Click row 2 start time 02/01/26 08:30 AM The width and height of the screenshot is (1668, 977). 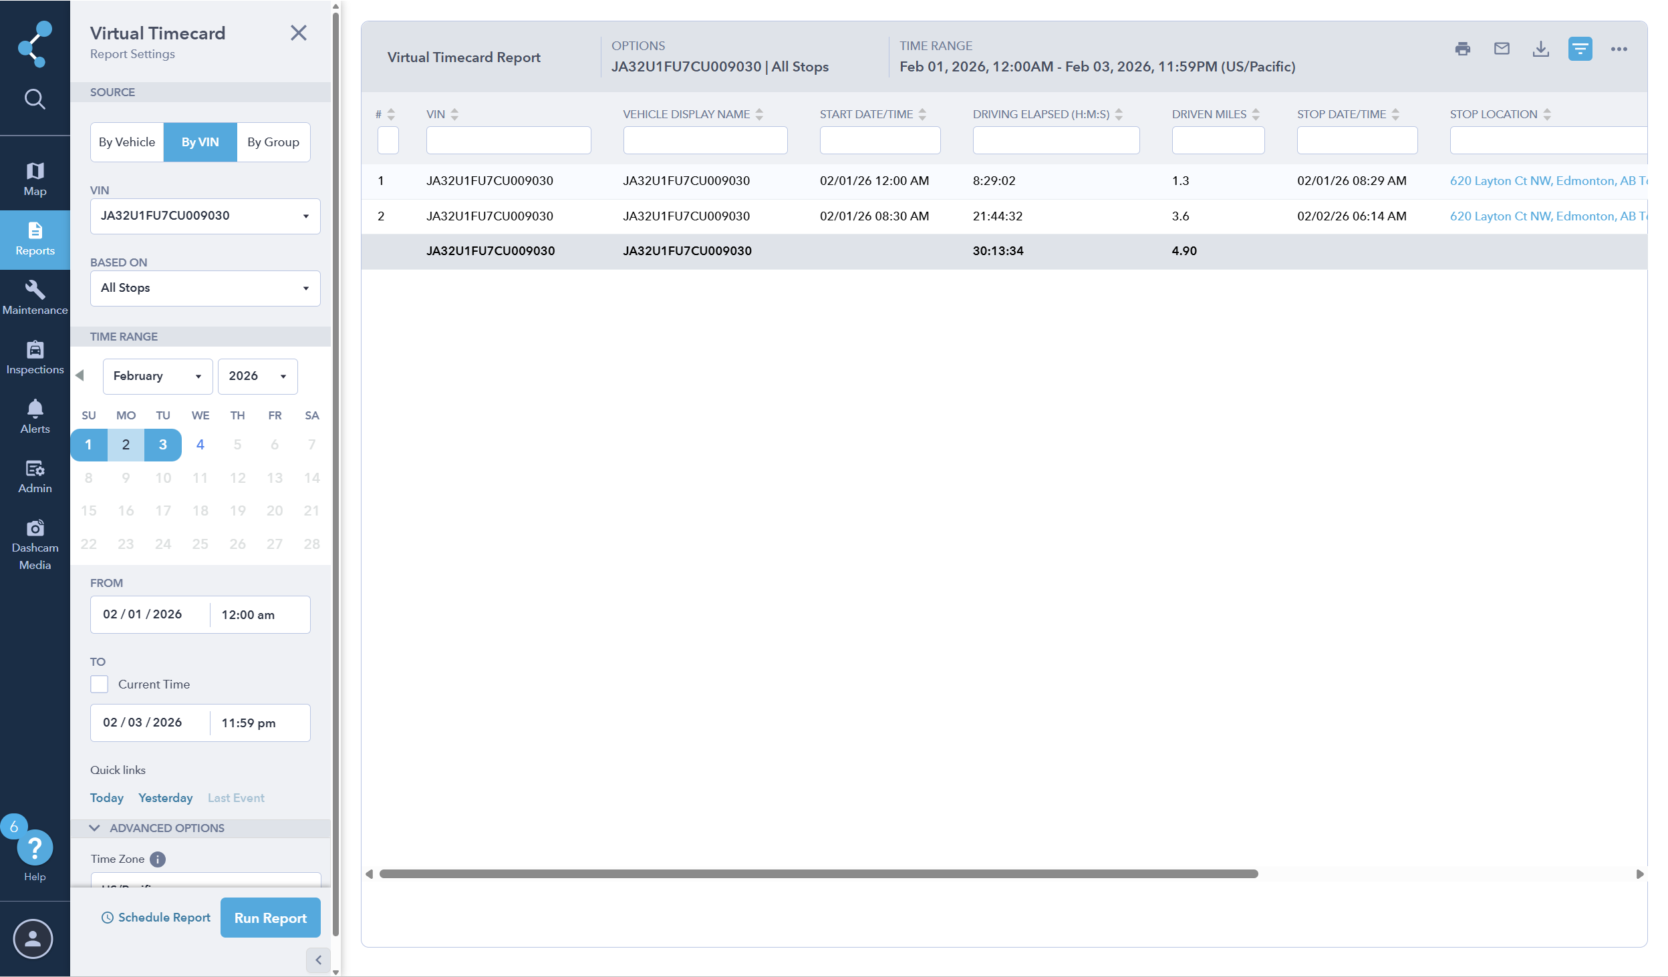(x=874, y=216)
